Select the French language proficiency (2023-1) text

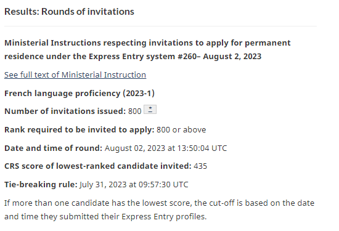pyautogui.click(x=80, y=94)
